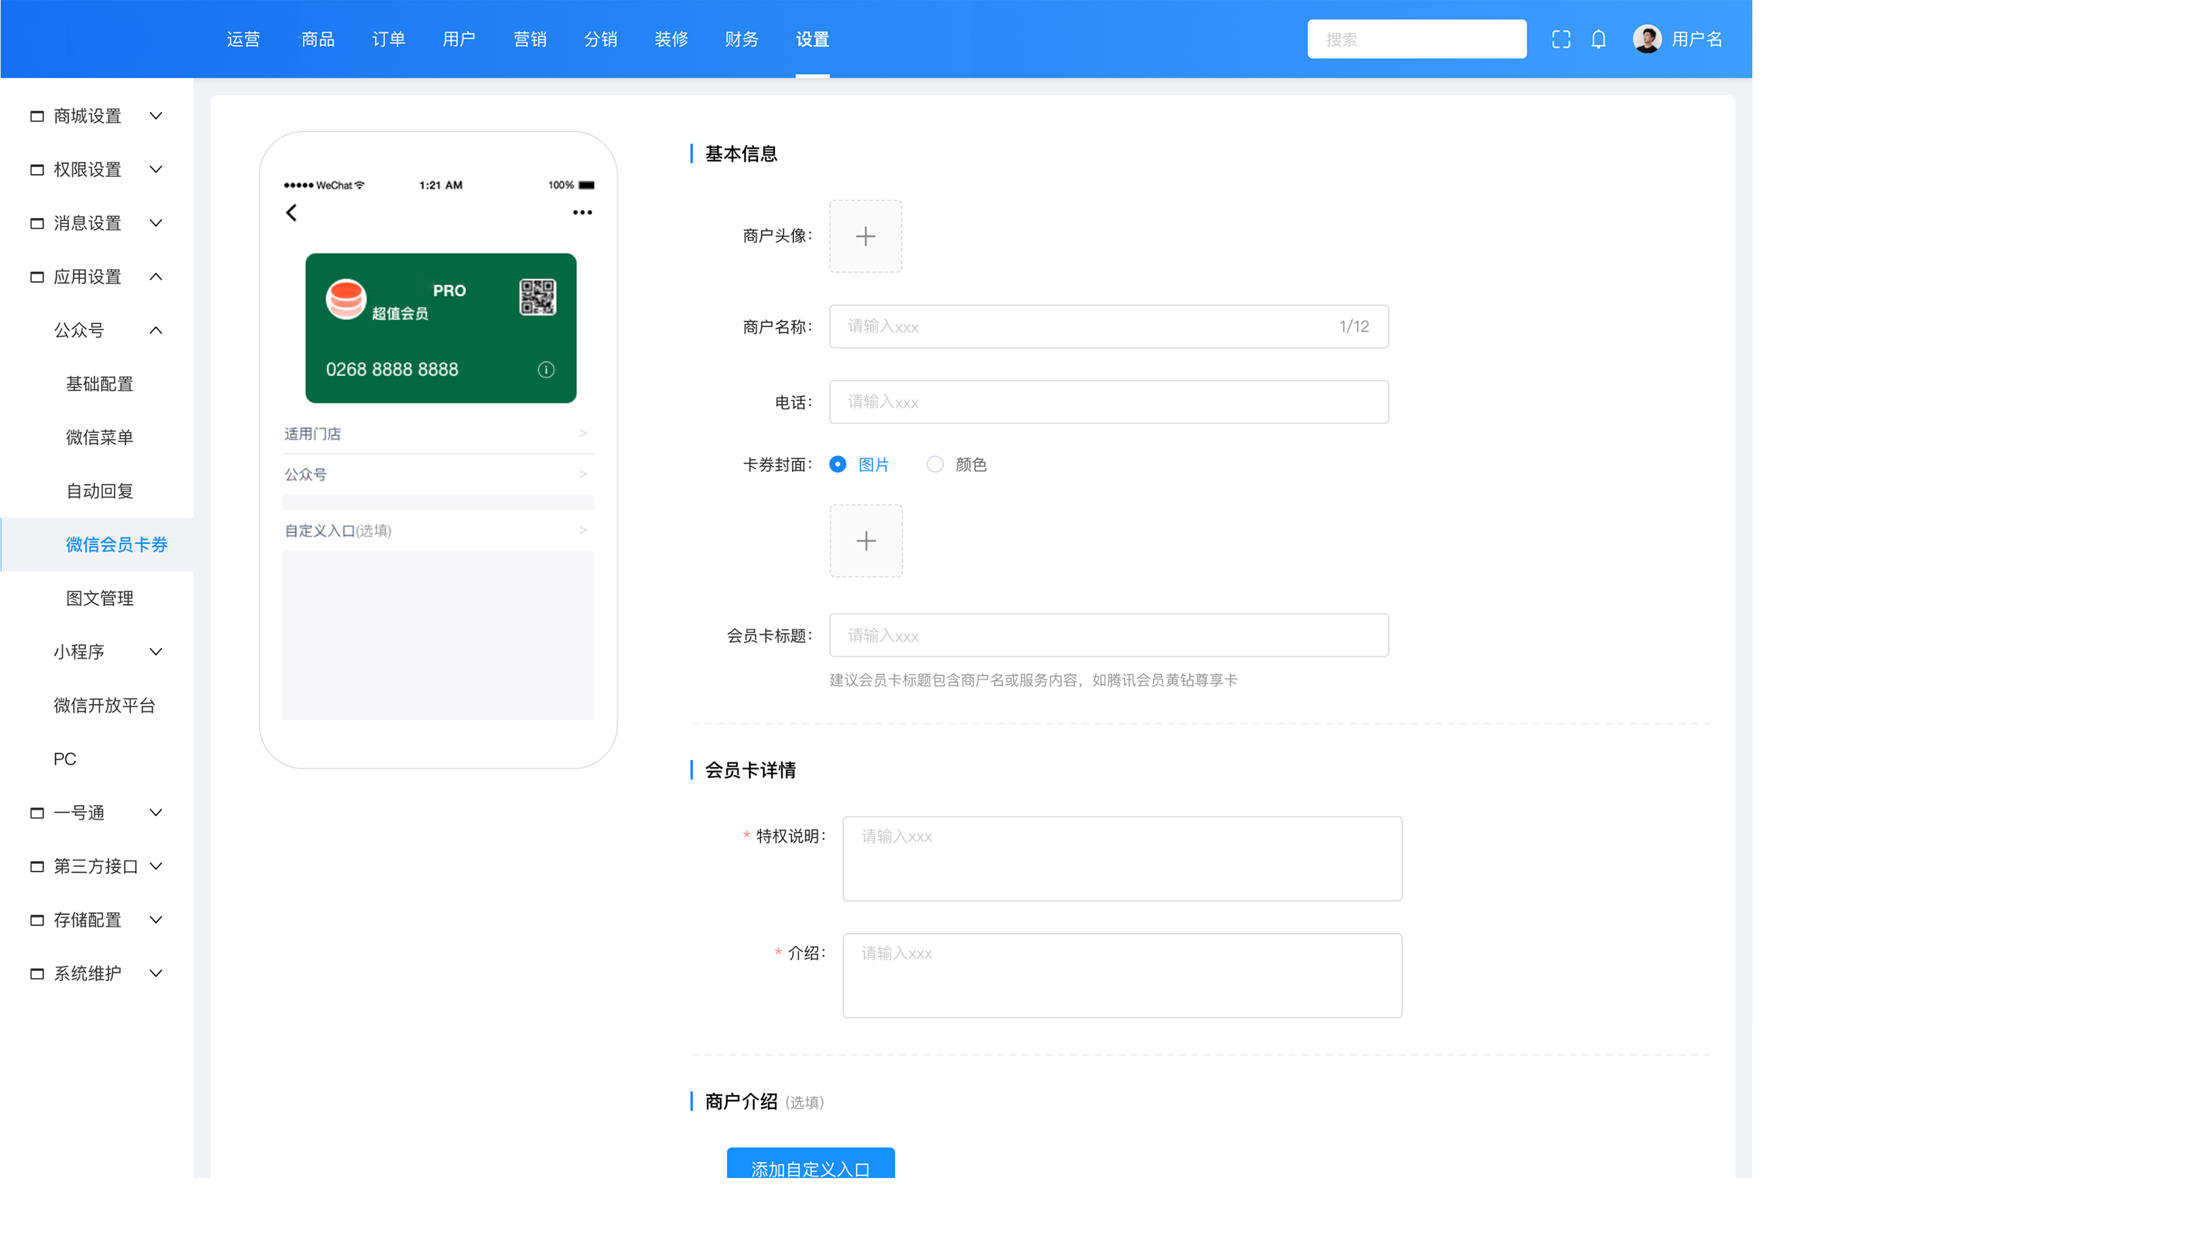Open 微信菜单 in the sidebar
2196x1249 pixels.
(x=99, y=437)
